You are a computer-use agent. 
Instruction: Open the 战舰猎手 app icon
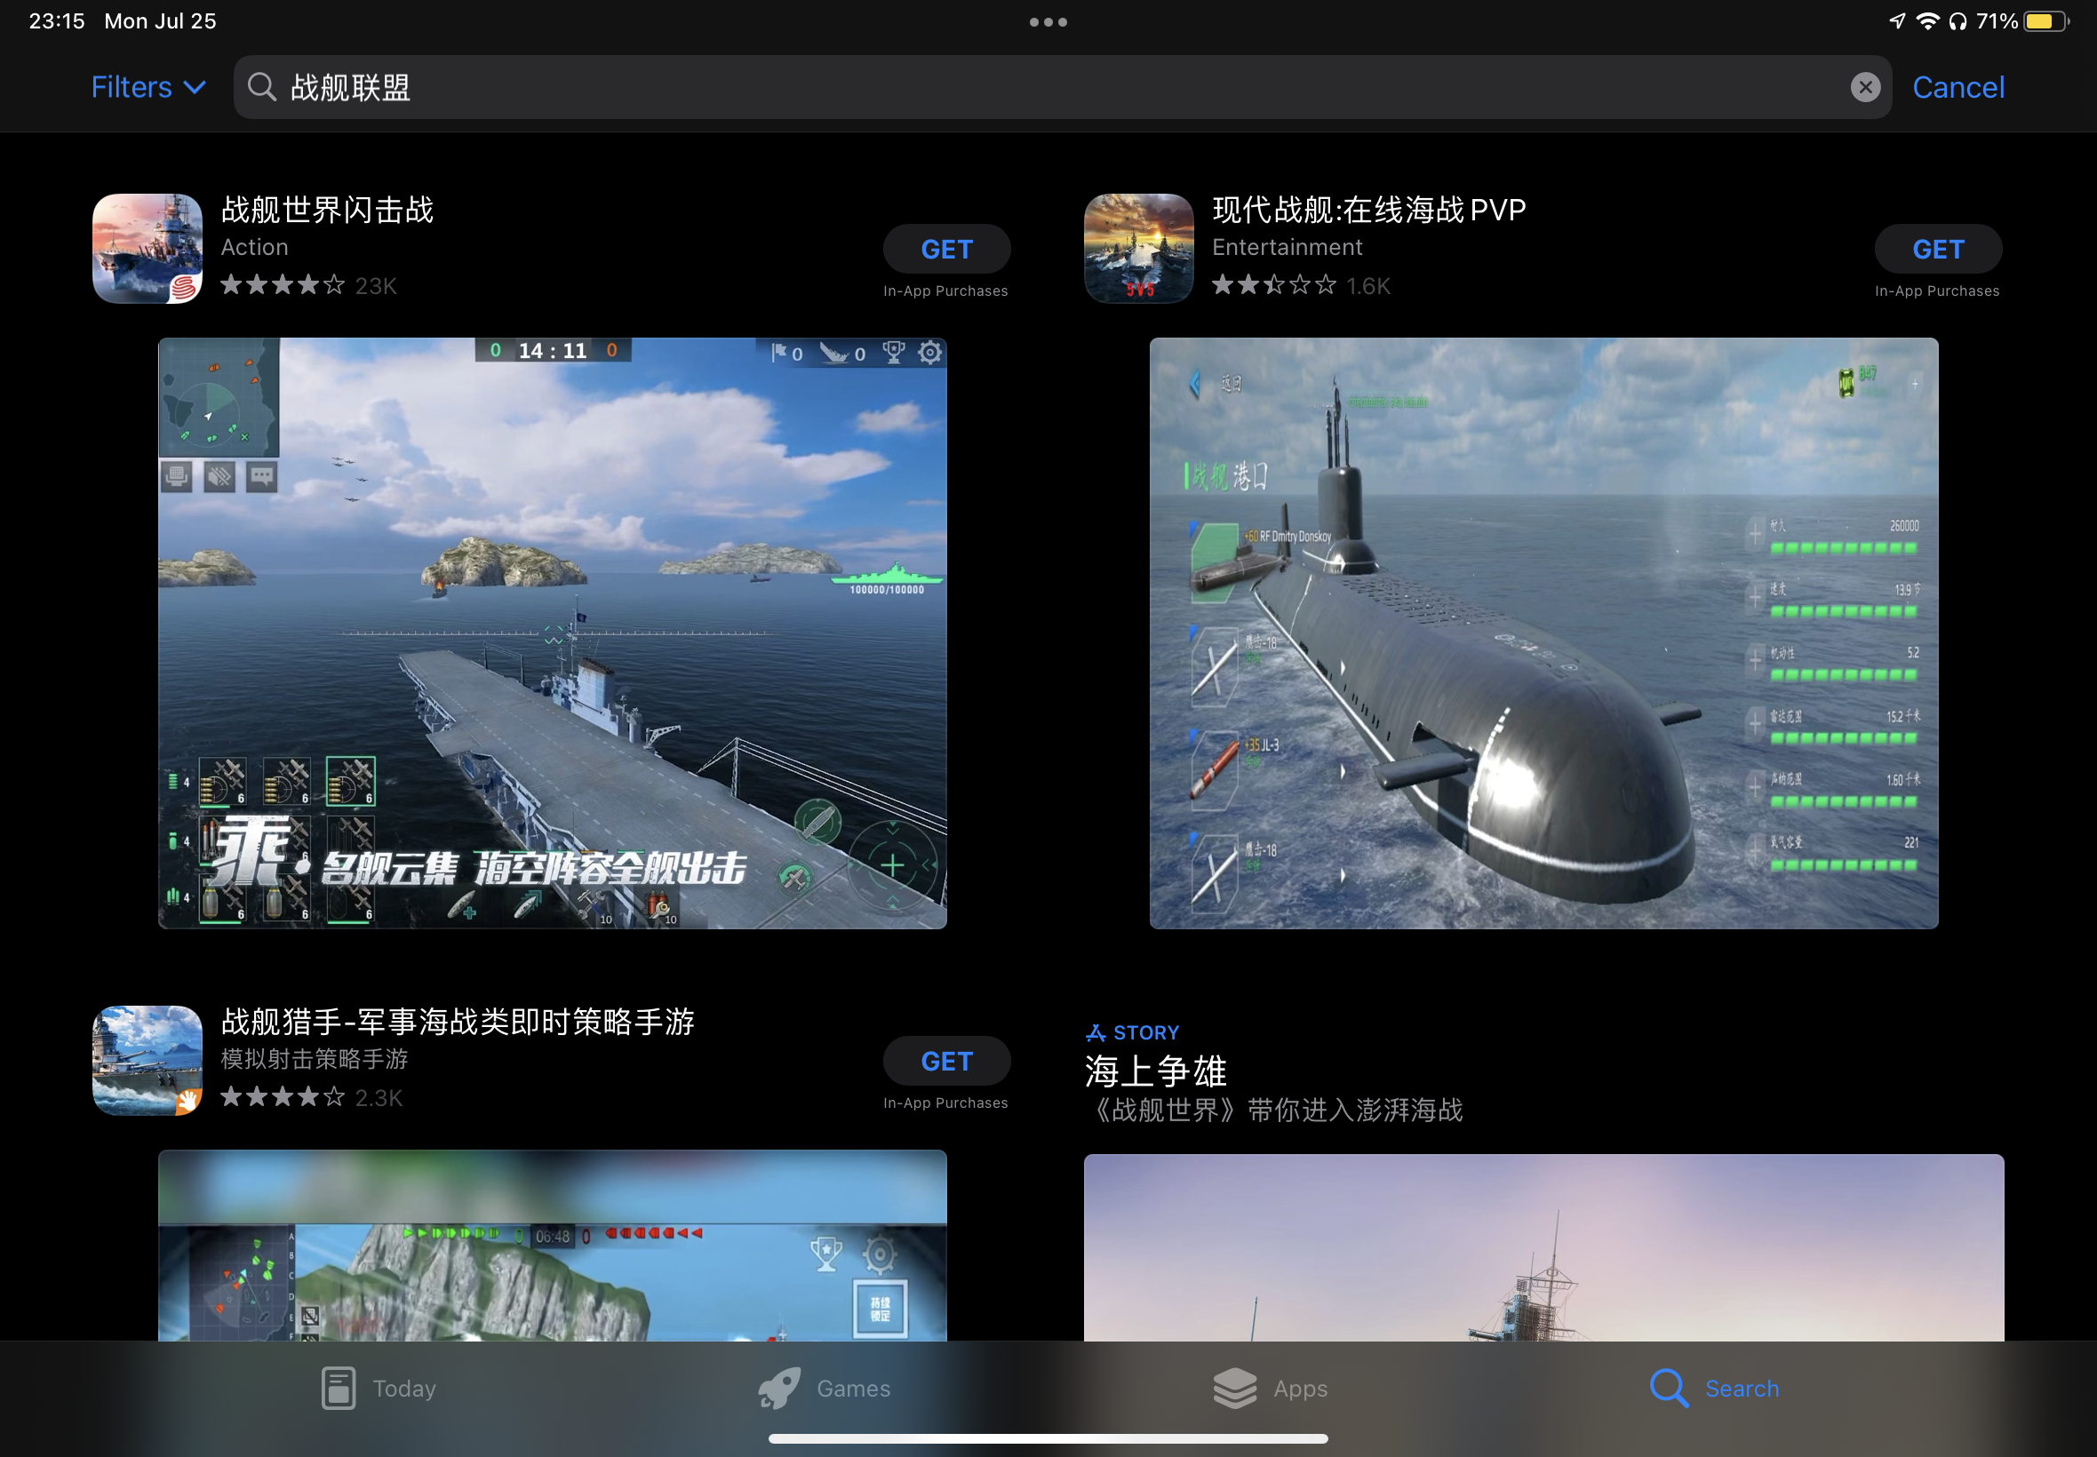pos(147,1061)
